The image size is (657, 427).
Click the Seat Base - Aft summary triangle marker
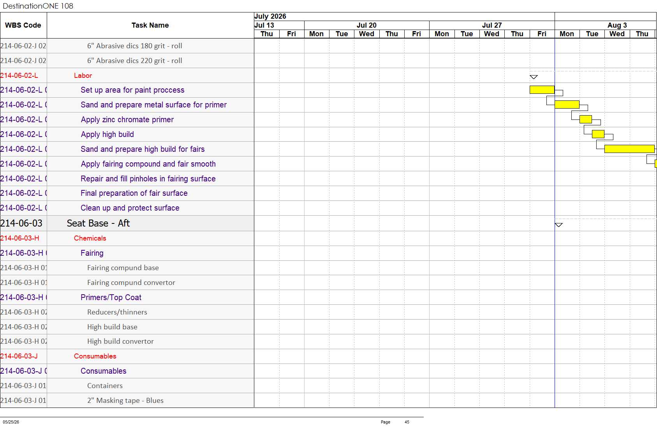click(558, 225)
